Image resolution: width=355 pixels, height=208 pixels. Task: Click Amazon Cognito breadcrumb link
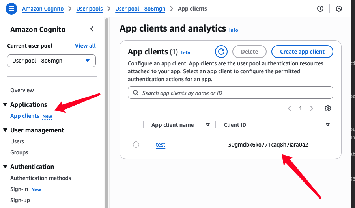point(43,9)
